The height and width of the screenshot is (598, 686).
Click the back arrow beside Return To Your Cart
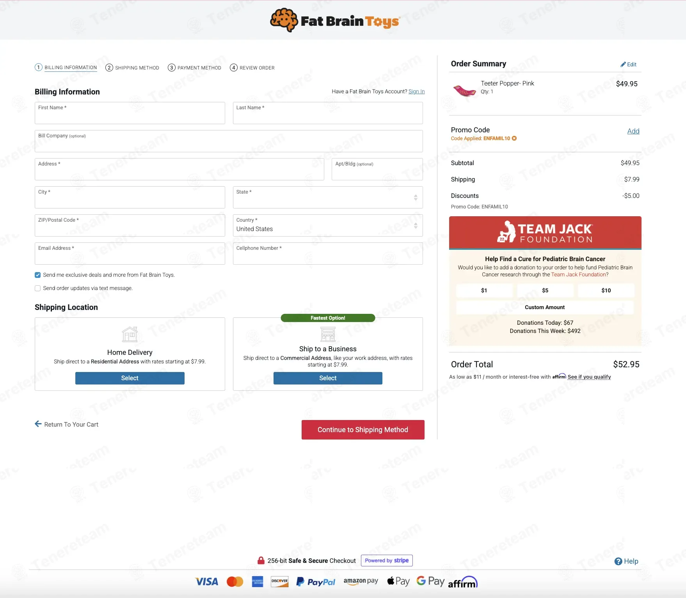38,424
